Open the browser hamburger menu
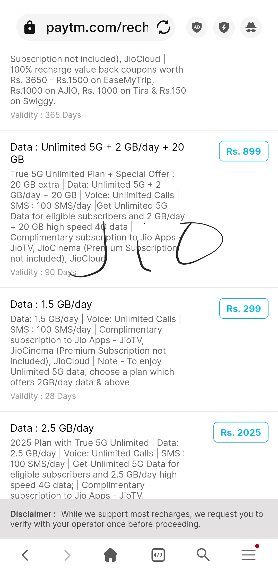 (249, 555)
